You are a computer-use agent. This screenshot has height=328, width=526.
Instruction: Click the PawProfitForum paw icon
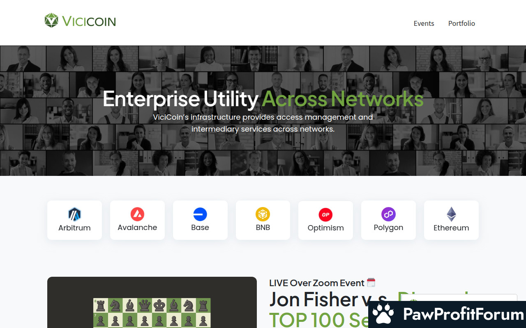[383, 314]
